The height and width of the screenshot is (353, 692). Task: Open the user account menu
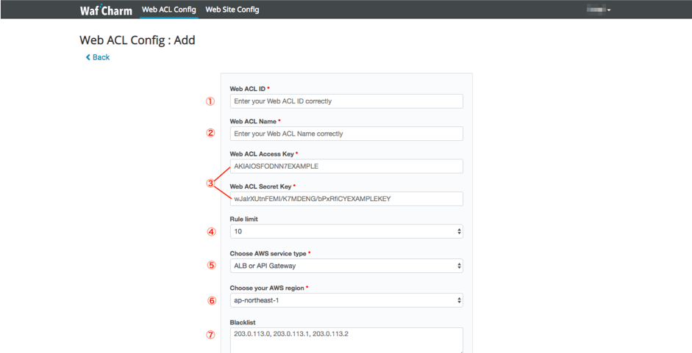[x=599, y=10]
